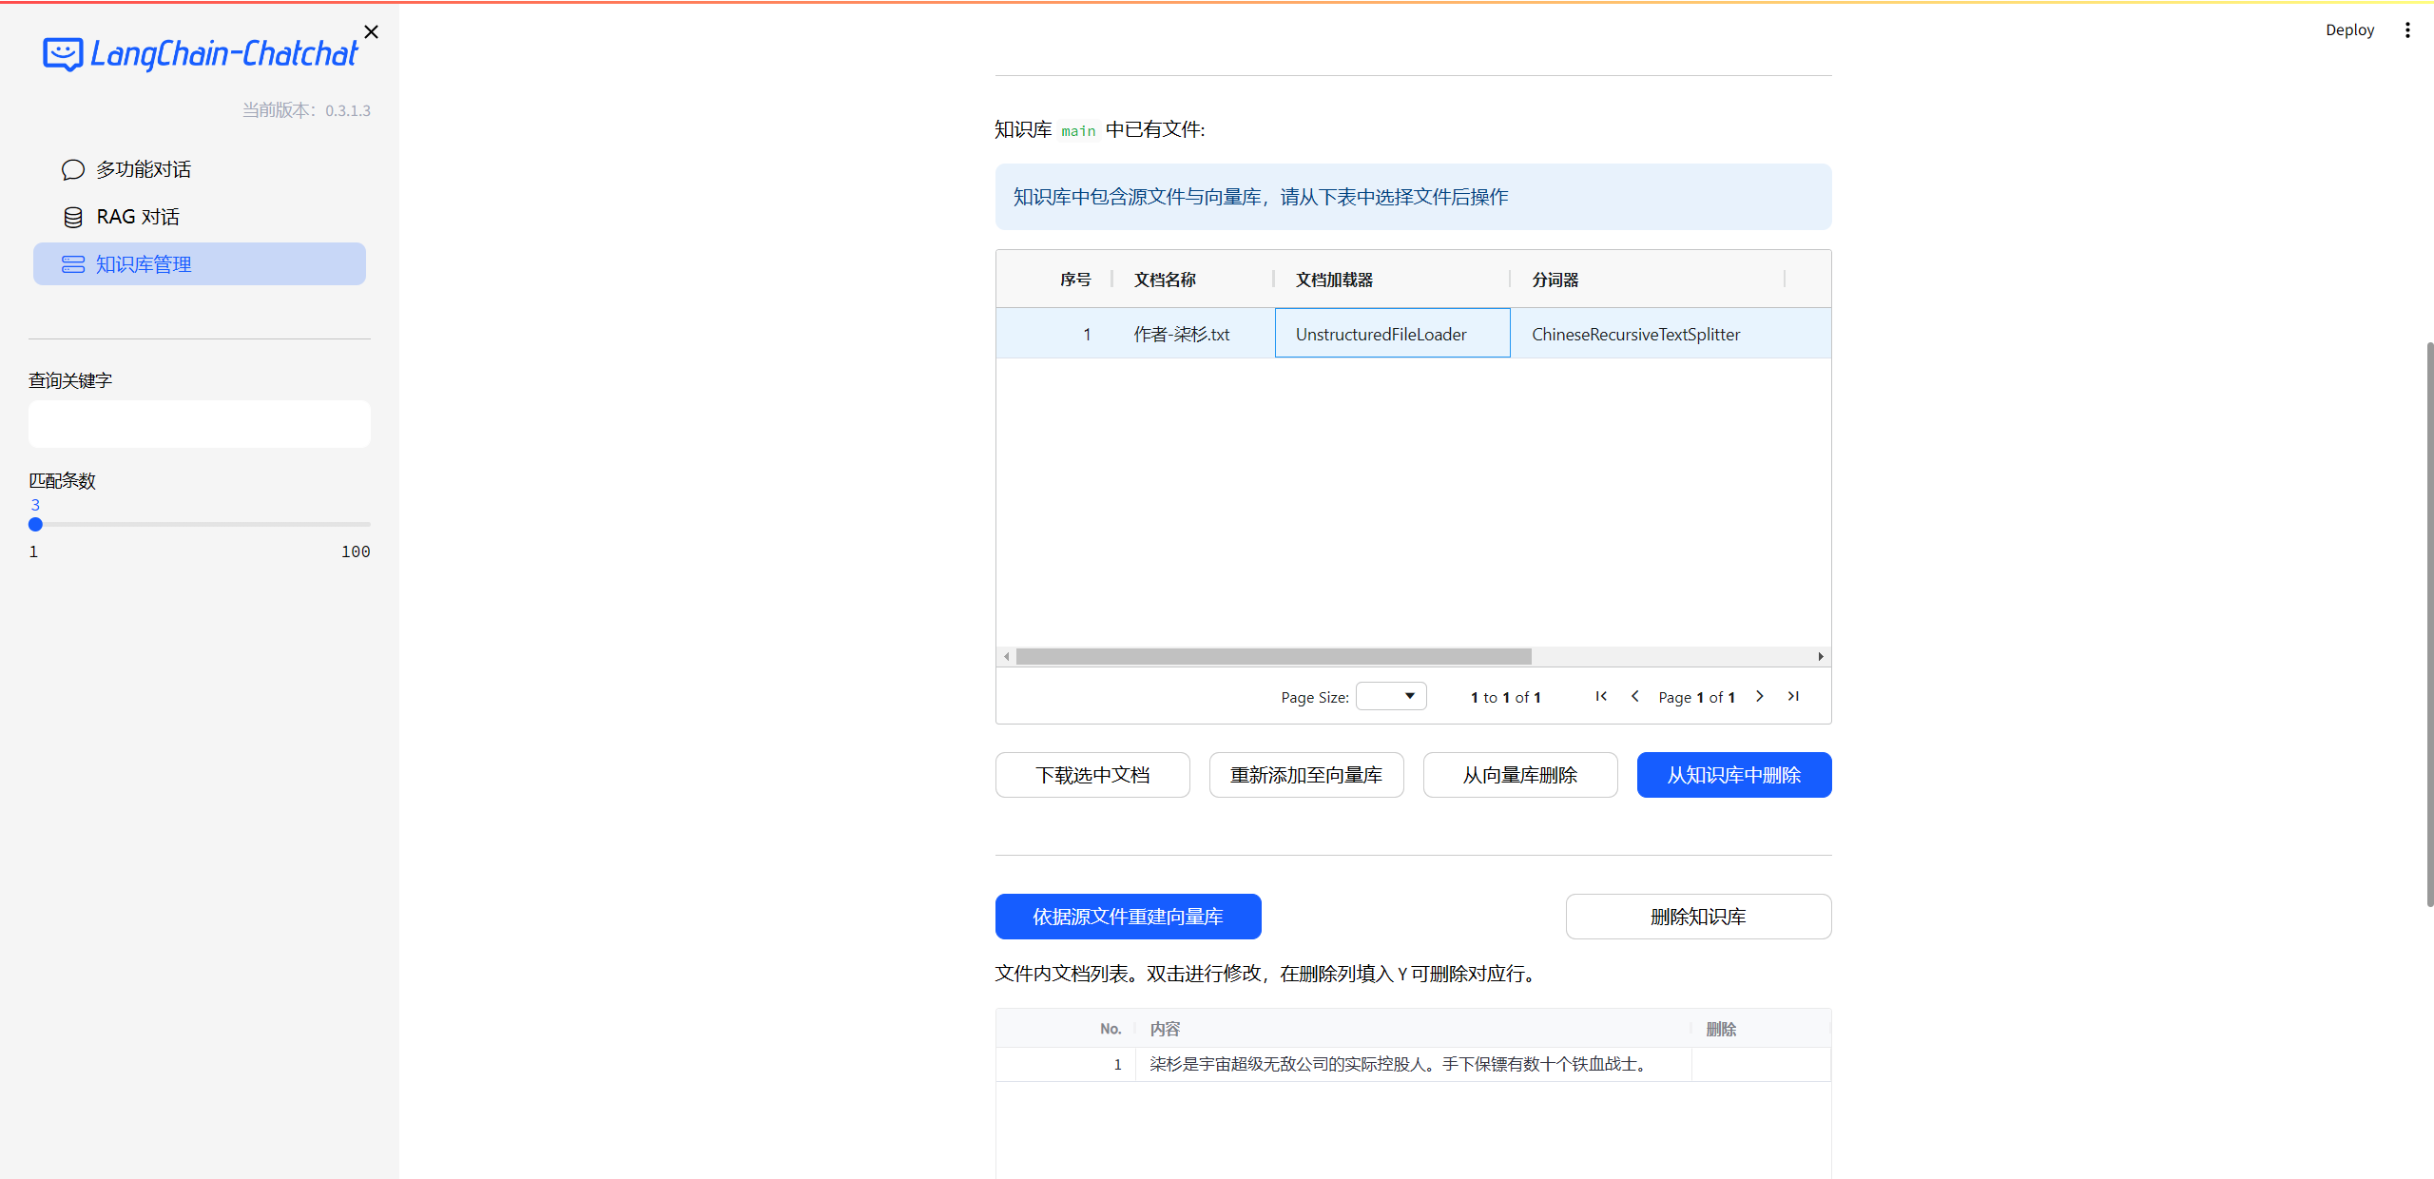The width and height of the screenshot is (2434, 1179).
Task: Focus the 查询关键字 input field
Action: pos(200,424)
